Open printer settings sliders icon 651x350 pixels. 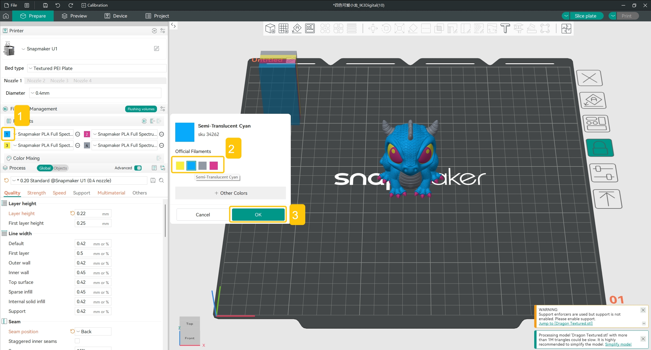[163, 31]
